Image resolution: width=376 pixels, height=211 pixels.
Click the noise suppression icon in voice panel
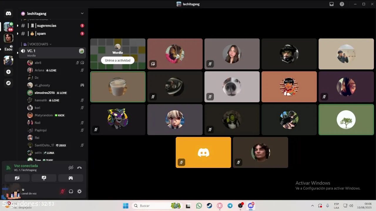click(x=71, y=168)
